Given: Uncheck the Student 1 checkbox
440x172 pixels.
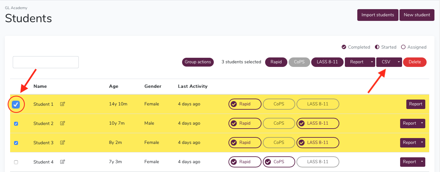Looking at the screenshot, I should pos(16,104).
